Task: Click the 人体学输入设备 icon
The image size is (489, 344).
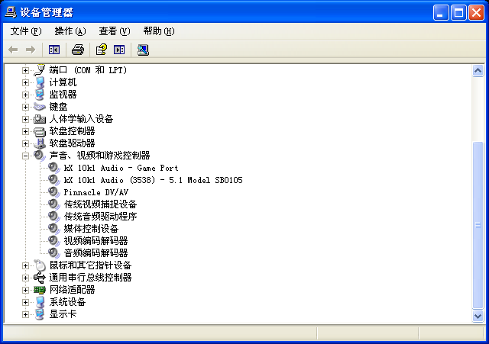Action: tap(40, 119)
